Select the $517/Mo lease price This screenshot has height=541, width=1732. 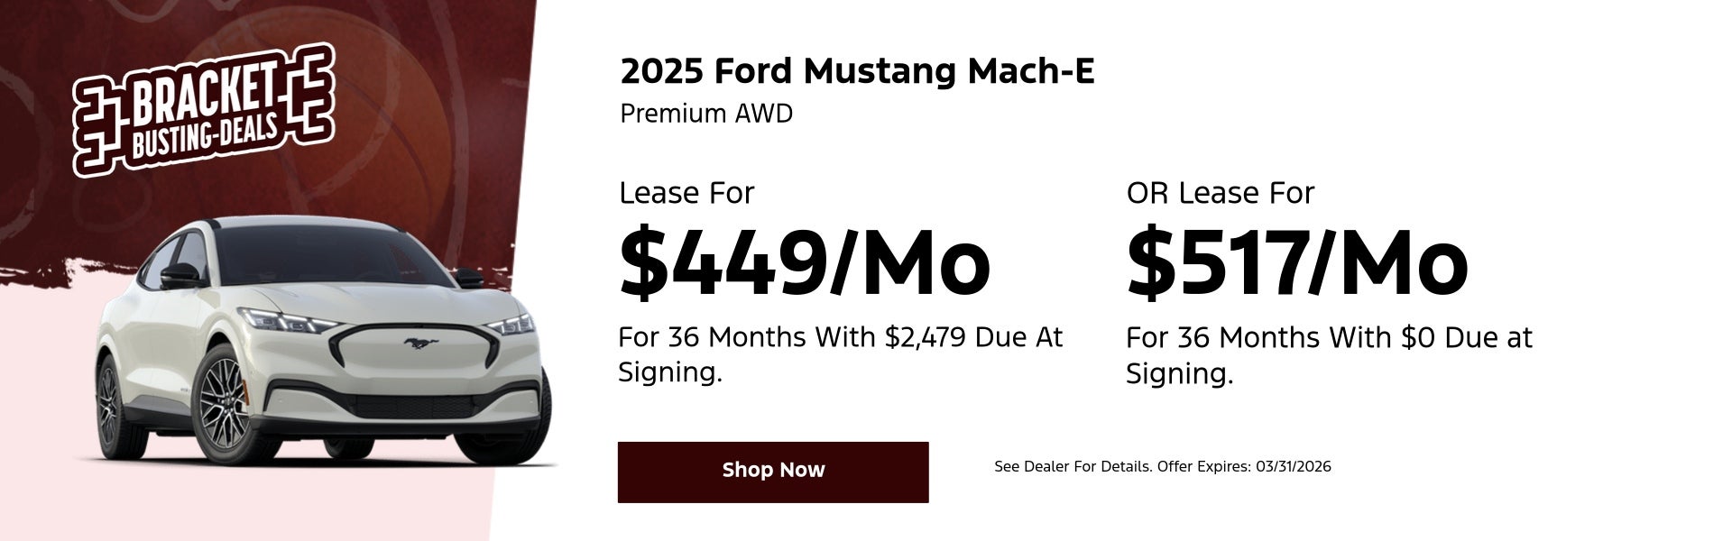point(1297,263)
